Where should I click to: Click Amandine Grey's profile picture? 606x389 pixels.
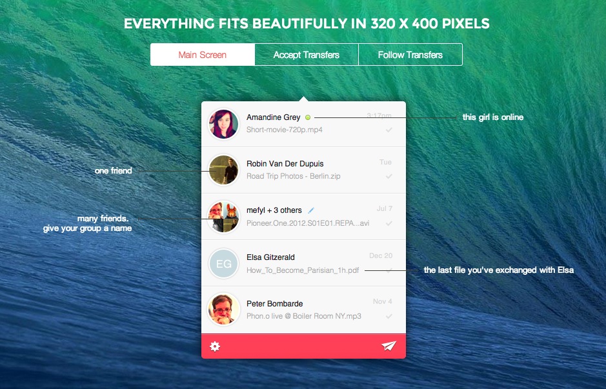223,124
